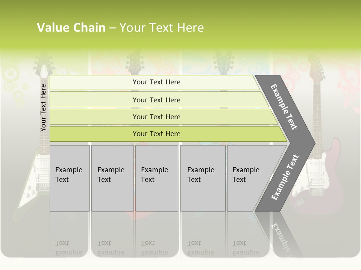
Task: Click the mirrored reflection under the third box
Action: pos(156,240)
